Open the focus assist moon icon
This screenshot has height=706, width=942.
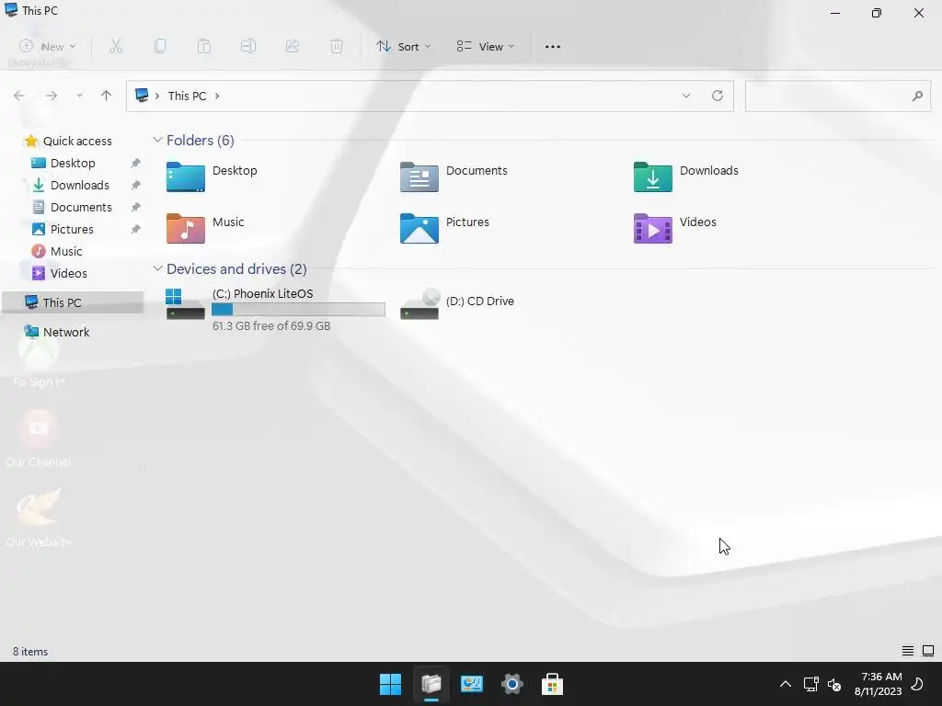917,684
